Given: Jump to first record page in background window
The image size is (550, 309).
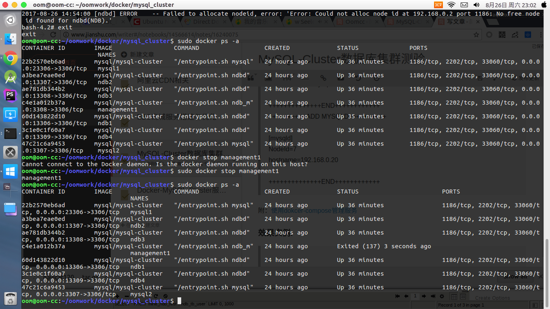Looking at the screenshot, I should (398, 296).
